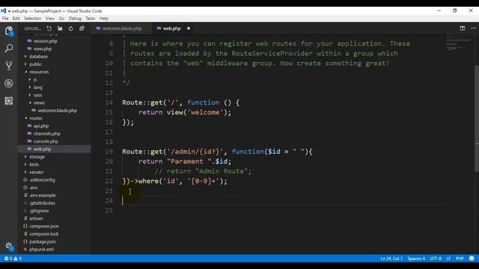
Task: Collapse the views folder
Action: point(39,103)
